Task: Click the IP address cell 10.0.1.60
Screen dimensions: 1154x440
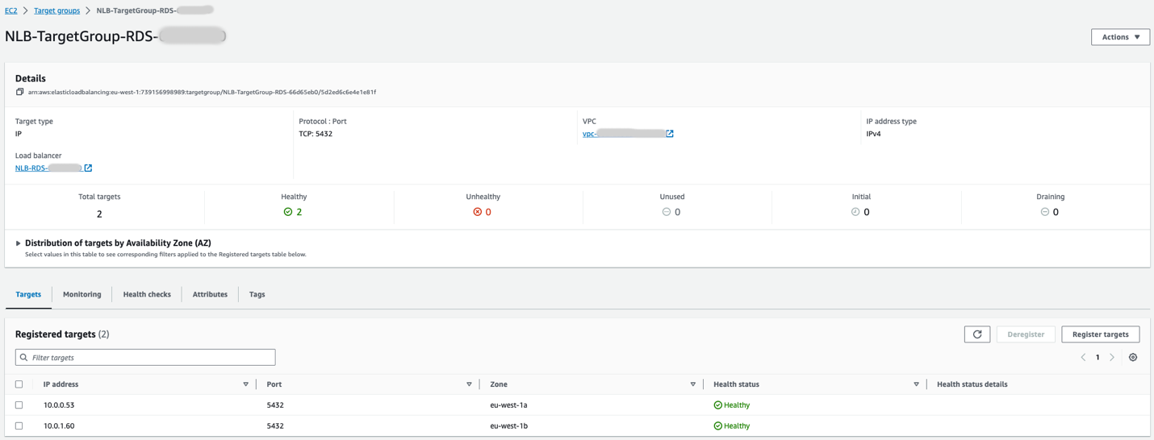Action: point(59,425)
